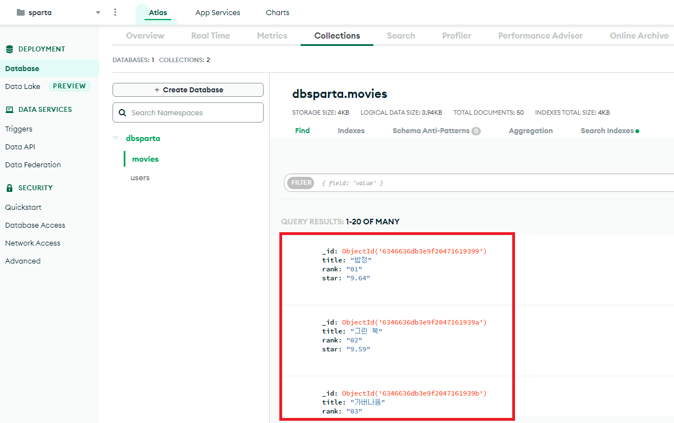This screenshot has width=674, height=423.
Task: Open Database Access under Security
Action: [x=35, y=225]
